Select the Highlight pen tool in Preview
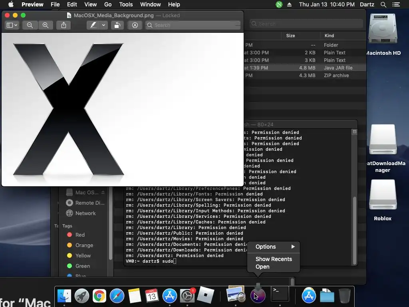 [x=93, y=25]
